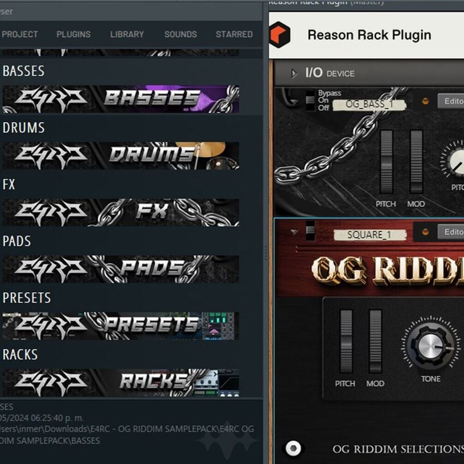Click the SQUARE_1 orange note indicator LED
Viewport: 464px width, 464px height.
[x=425, y=232]
